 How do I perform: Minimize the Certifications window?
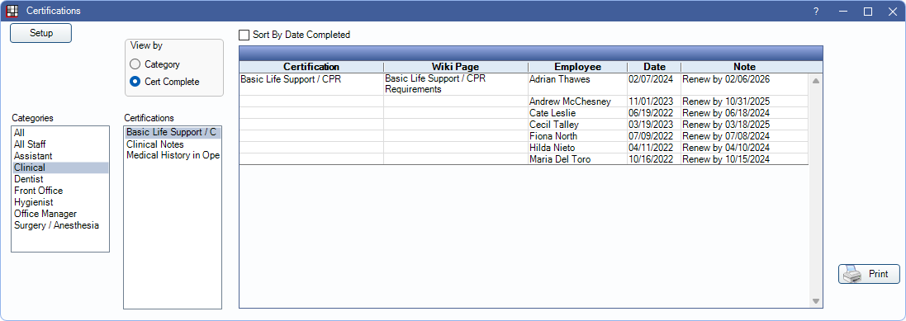843,11
